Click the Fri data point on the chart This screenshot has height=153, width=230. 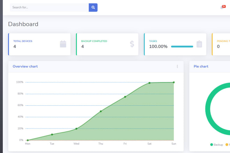point(125,97)
